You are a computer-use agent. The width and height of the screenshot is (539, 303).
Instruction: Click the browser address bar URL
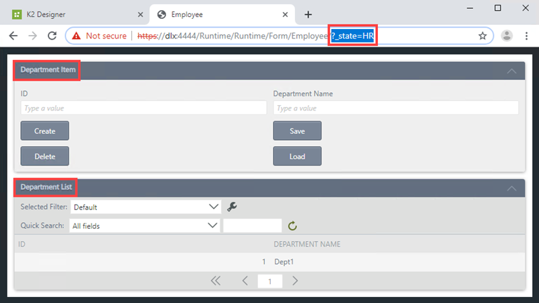click(x=255, y=36)
